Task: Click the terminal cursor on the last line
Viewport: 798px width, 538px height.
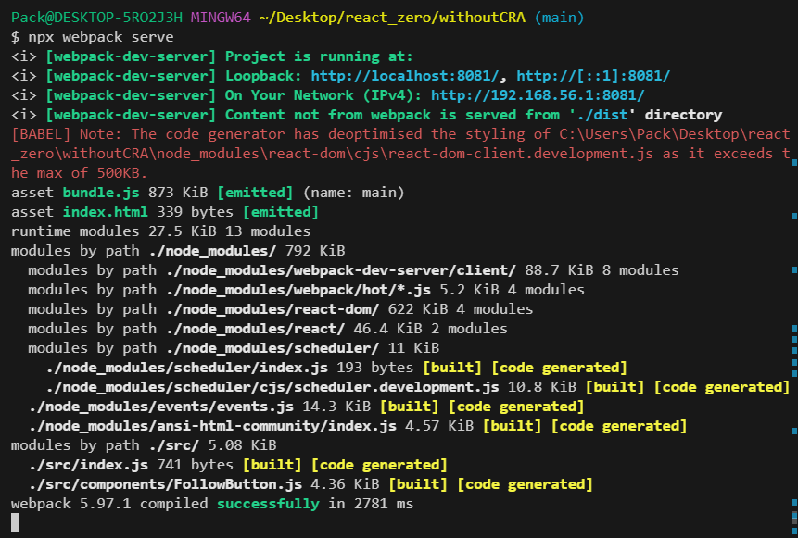Action: (15, 523)
